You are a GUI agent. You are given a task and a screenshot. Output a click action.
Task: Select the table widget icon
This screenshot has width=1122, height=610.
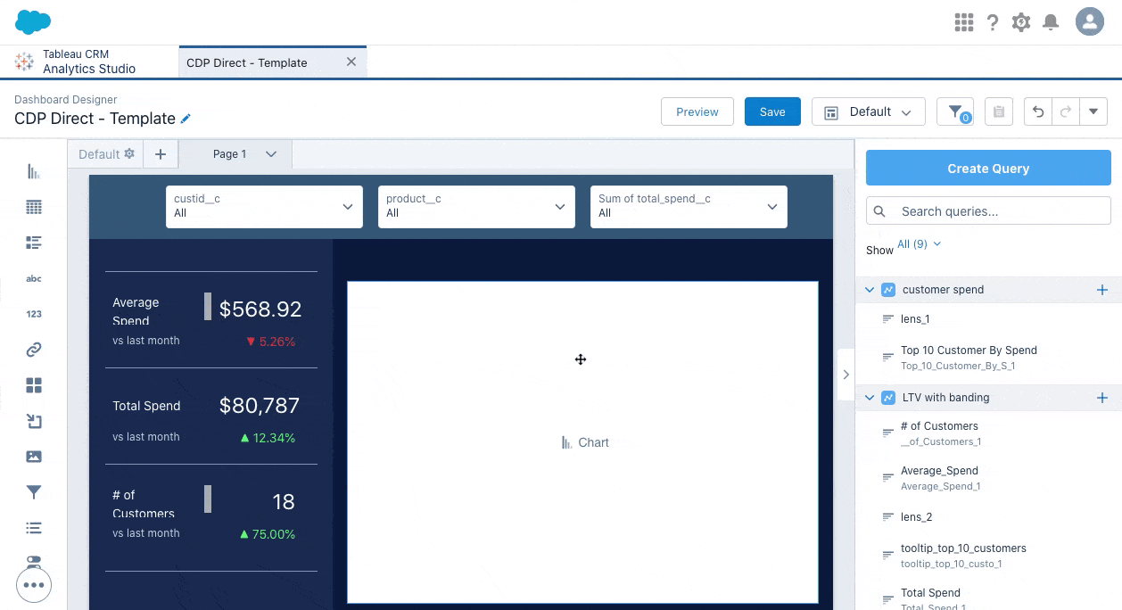tap(34, 207)
